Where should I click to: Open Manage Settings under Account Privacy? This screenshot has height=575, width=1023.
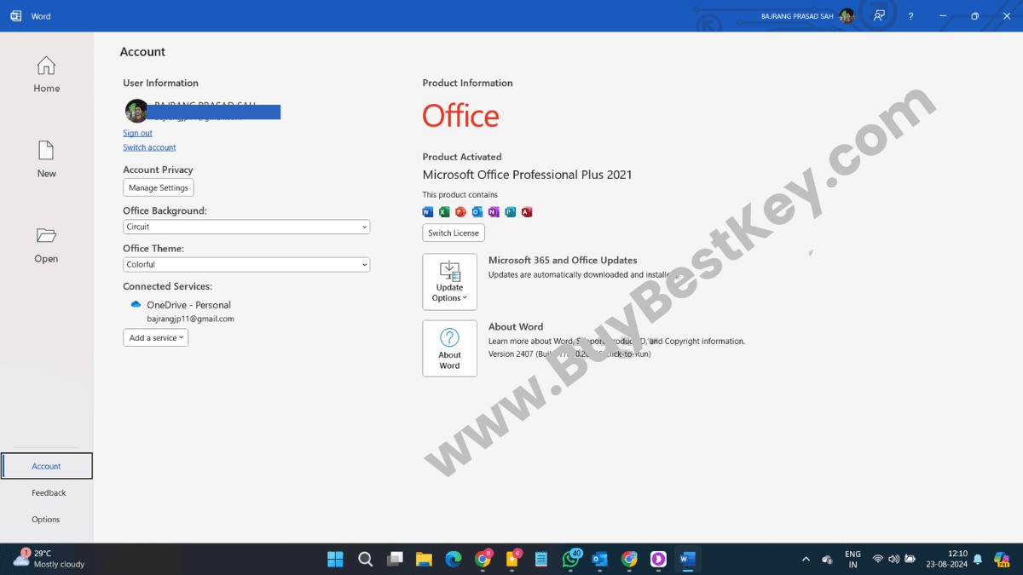point(159,187)
